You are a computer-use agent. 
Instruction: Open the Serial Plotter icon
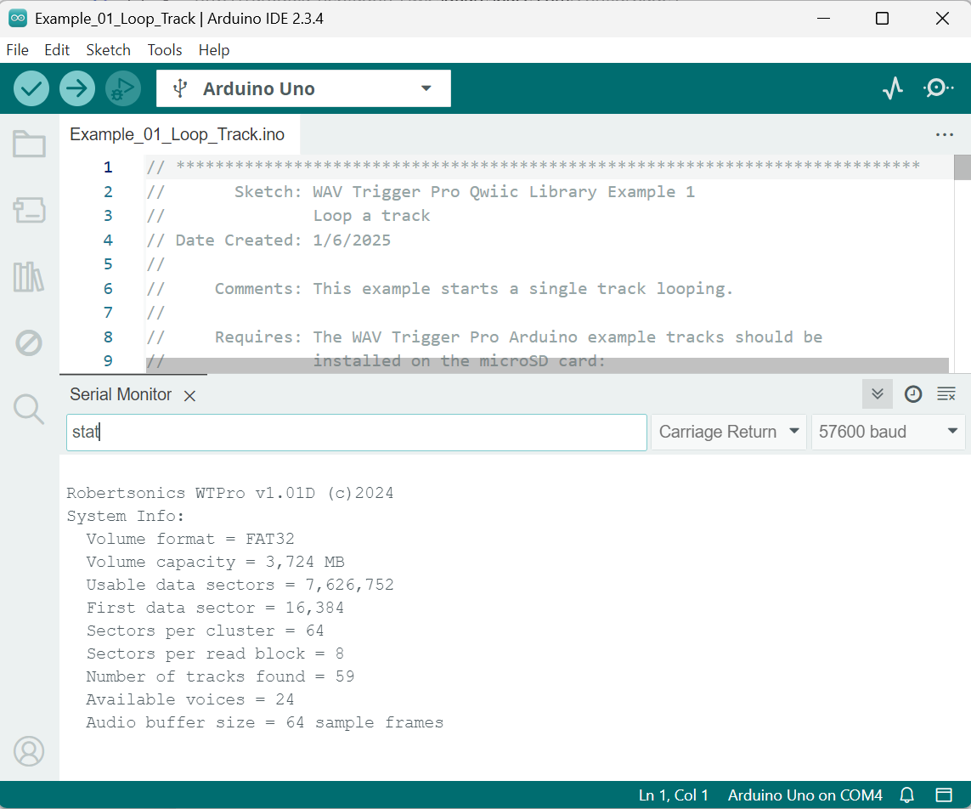892,88
